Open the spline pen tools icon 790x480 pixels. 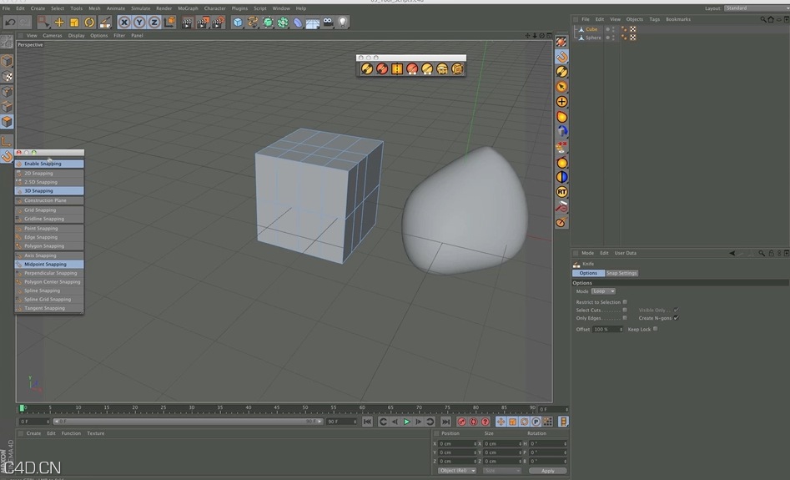[x=253, y=23]
